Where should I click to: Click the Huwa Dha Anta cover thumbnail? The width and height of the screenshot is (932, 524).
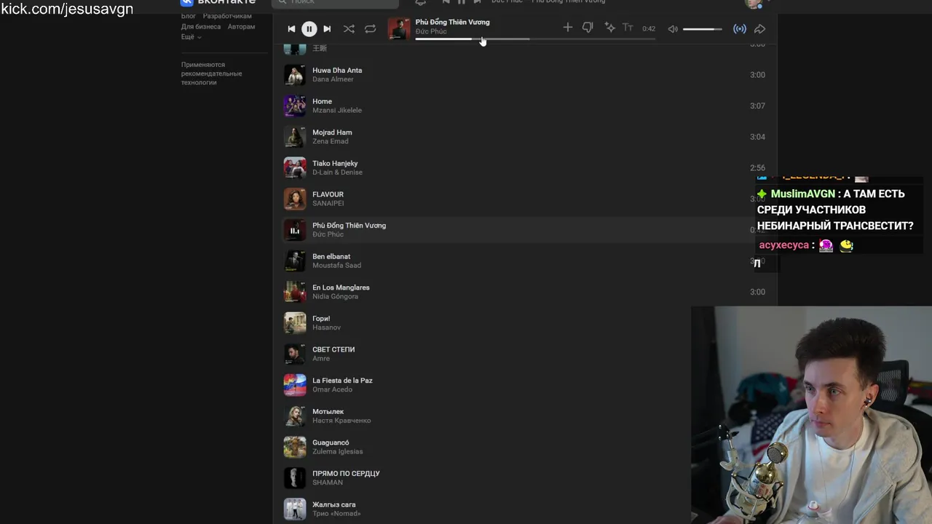click(295, 75)
